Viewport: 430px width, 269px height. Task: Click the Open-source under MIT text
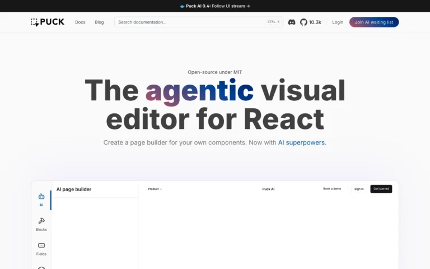point(215,72)
